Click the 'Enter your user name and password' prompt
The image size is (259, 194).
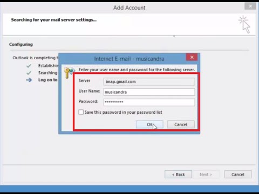pos(137,70)
